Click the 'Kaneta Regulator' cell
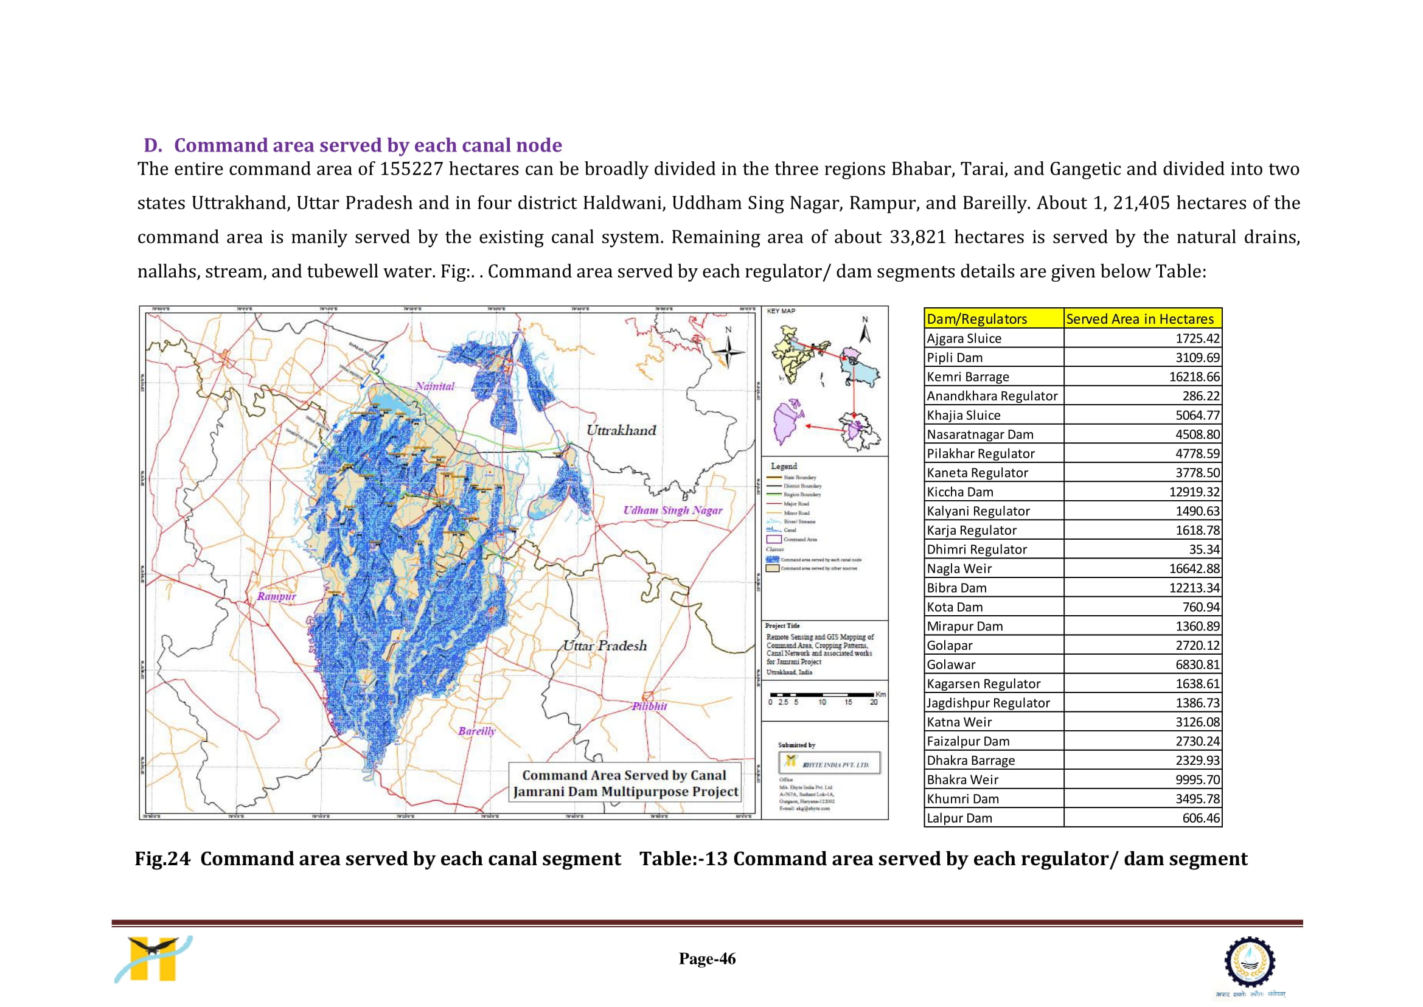This screenshot has width=1423, height=1007. coord(994,473)
